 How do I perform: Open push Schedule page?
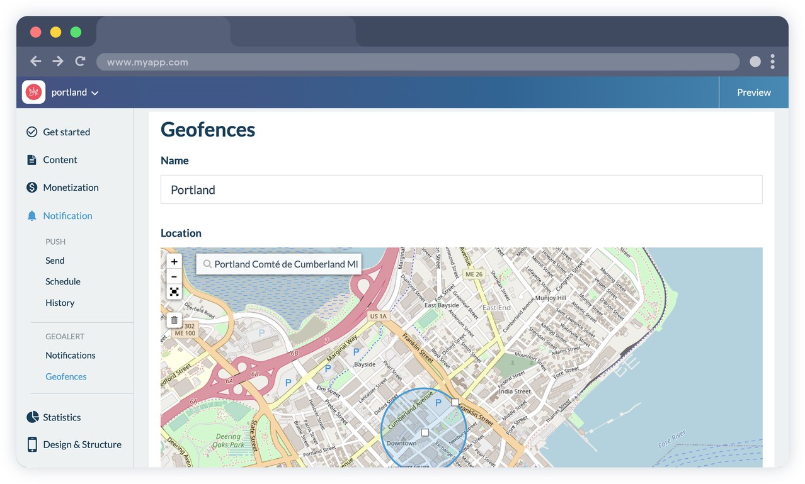click(x=63, y=281)
